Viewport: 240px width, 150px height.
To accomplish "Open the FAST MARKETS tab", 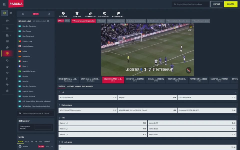I will tap(87, 86).
